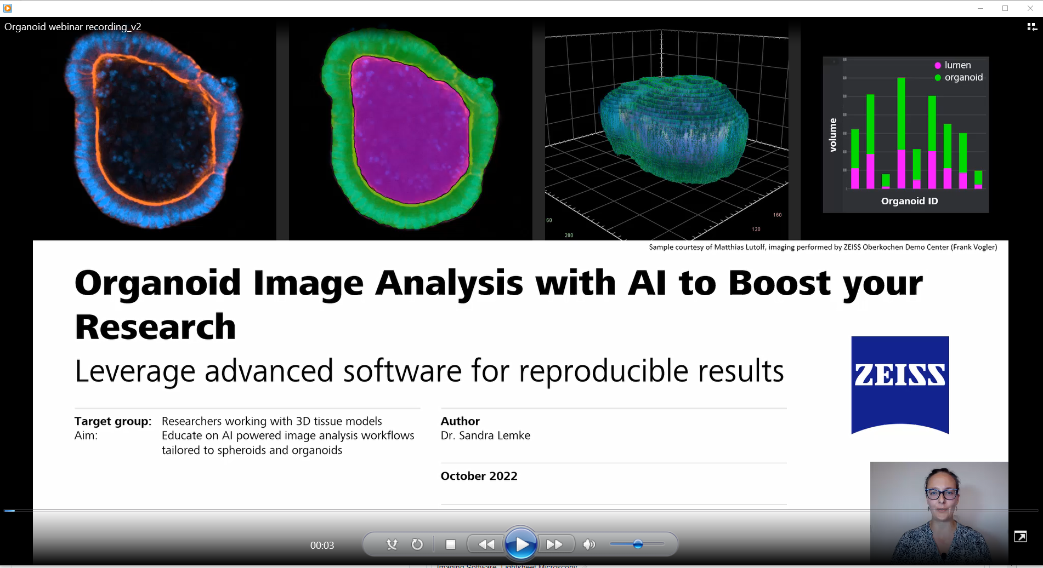The height and width of the screenshot is (568, 1043).
Task: Click the View Full Screen icon bottom right
Action: [x=1021, y=537]
